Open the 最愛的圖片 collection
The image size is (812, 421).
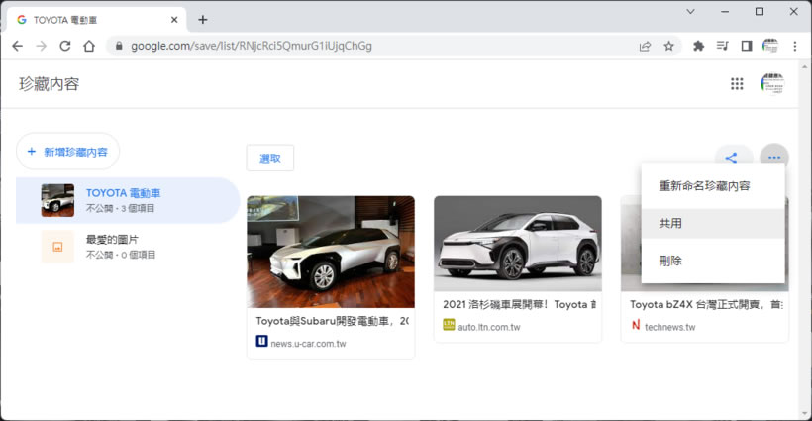click(x=128, y=247)
